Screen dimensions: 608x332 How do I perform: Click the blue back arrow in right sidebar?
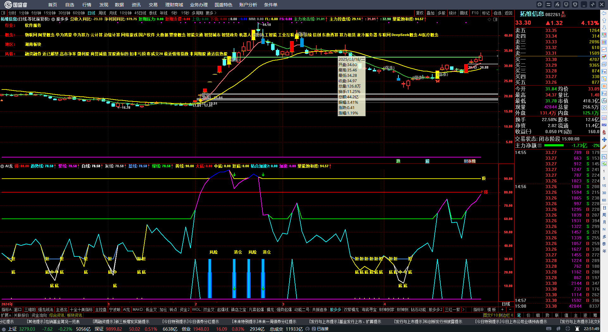(604, 13)
